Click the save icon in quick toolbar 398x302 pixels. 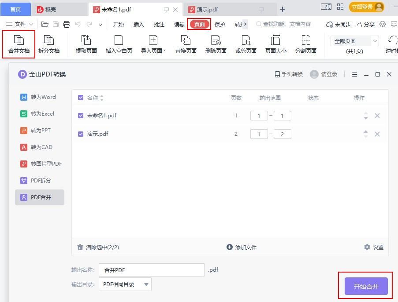tap(56, 24)
